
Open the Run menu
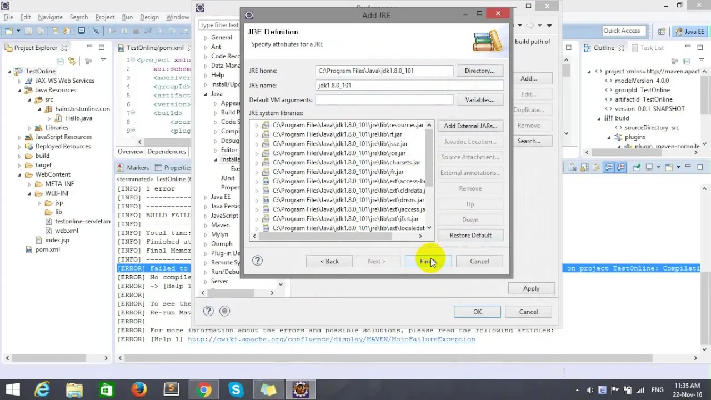(127, 17)
